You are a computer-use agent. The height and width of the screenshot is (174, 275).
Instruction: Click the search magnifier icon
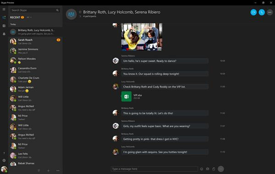[57, 10]
